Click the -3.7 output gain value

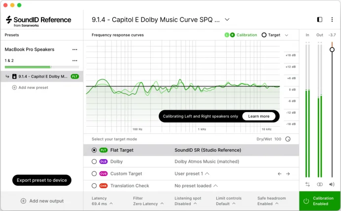click(332, 35)
